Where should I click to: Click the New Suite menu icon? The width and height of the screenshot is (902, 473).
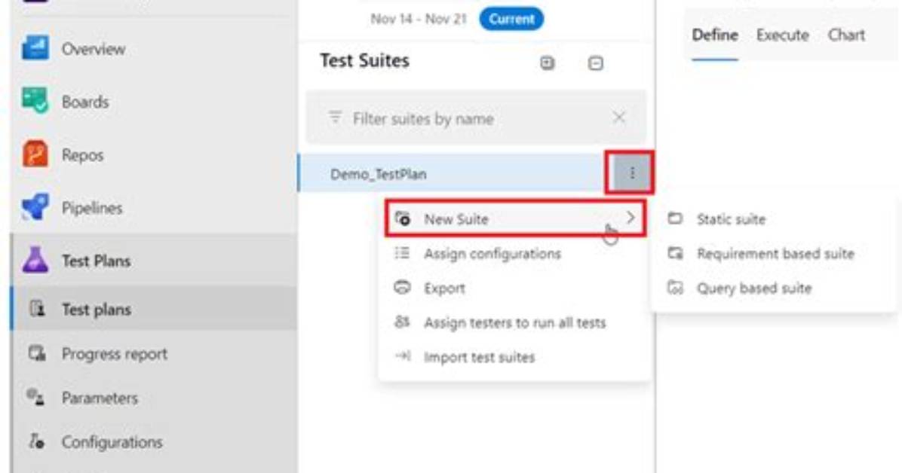tap(403, 218)
